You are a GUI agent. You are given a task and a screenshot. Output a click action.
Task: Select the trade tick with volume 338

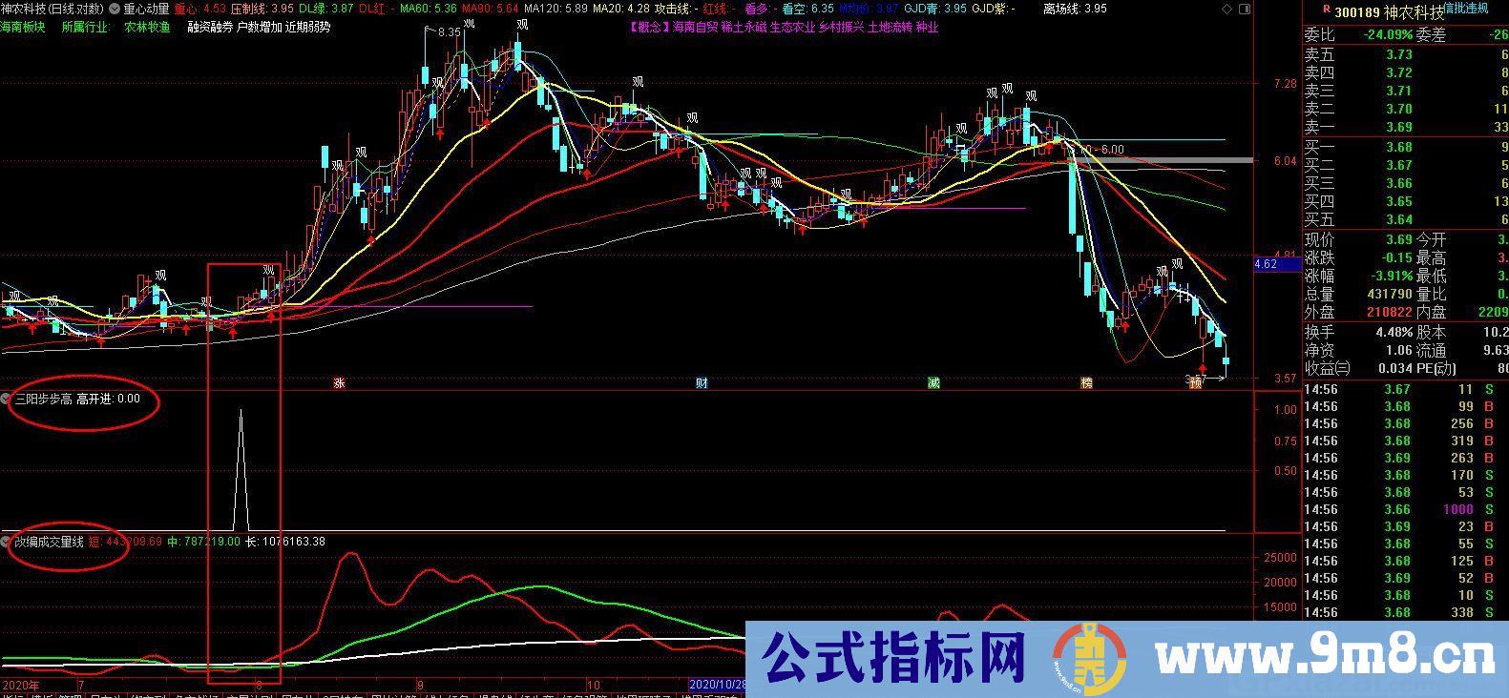click(x=1406, y=612)
